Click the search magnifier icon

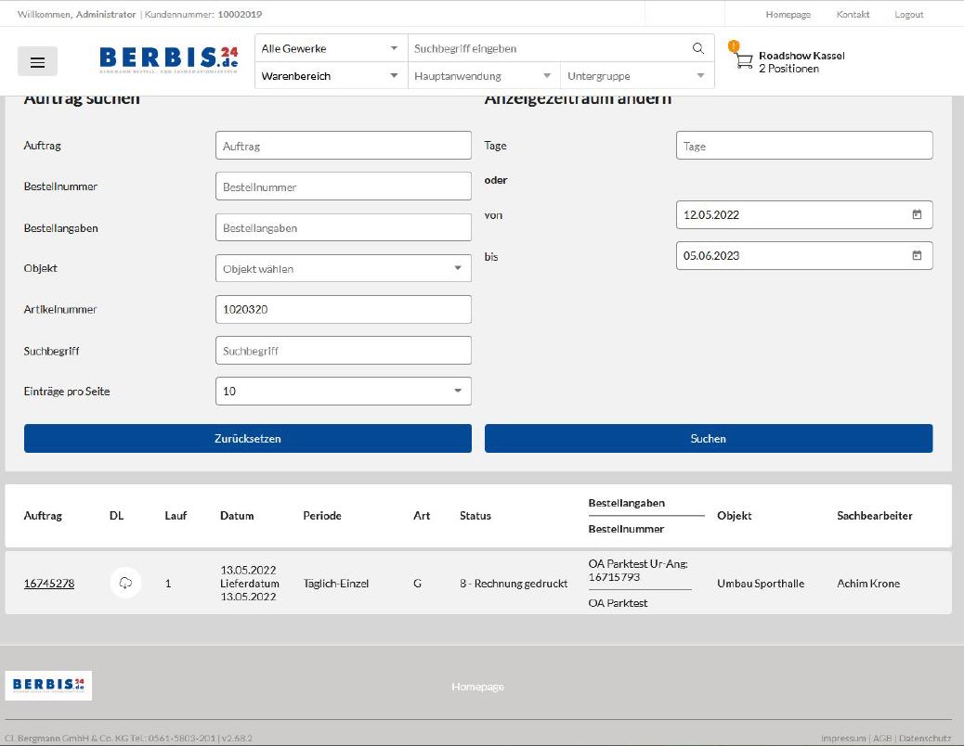coord(697,48)
